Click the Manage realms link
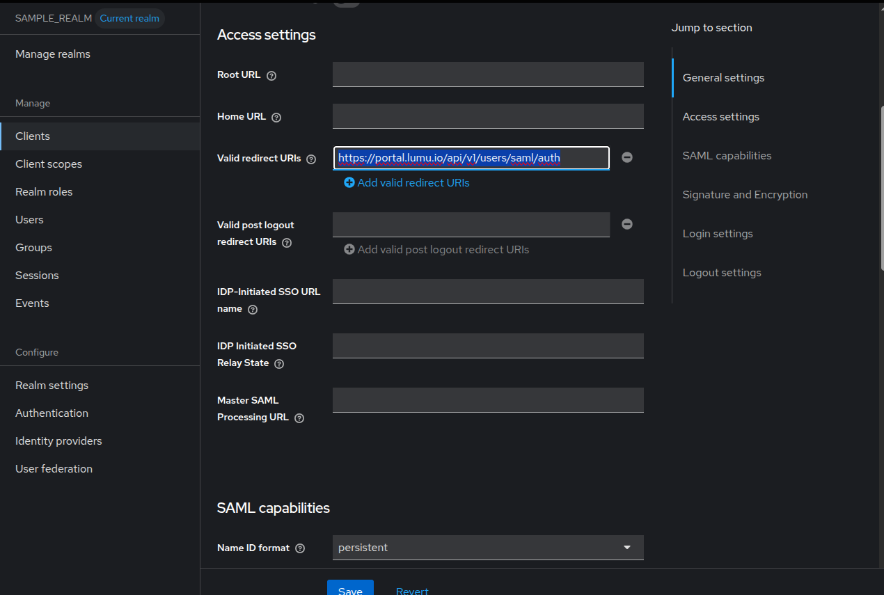The height and width of the screenshot is (595, 884). pos(53,54)
